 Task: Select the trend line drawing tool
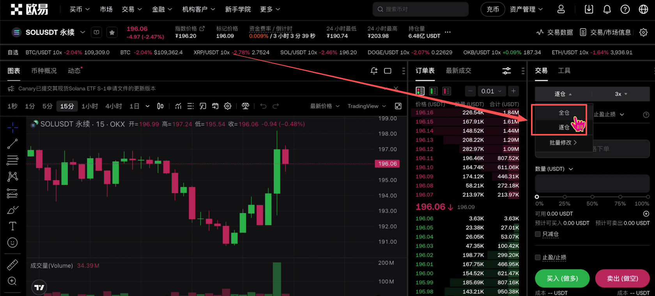tap(12, 144)
